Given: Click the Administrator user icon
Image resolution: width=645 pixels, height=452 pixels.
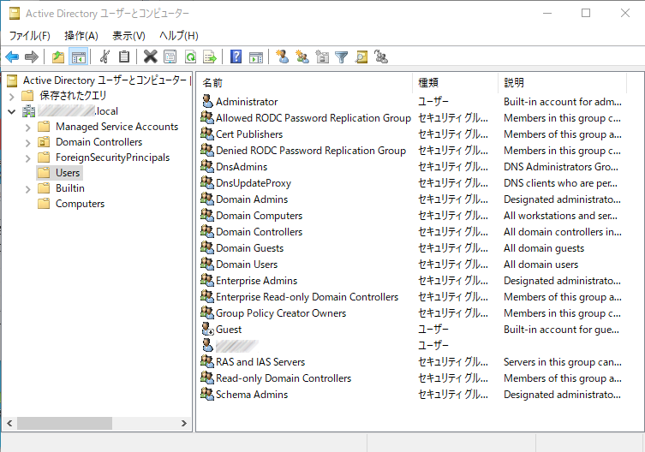Looking at the screenshot, I should [x=208, y=101].
